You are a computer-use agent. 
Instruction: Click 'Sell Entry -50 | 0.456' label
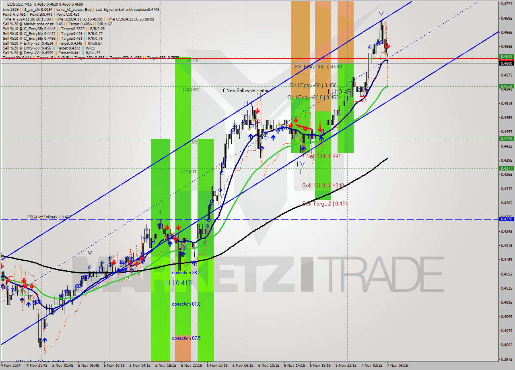pos(313,86)
